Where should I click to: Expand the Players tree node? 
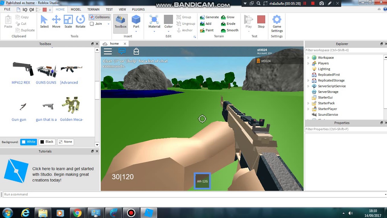(x=308, y=63)
